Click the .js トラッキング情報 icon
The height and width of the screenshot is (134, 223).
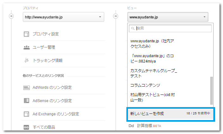pos(26,60)
